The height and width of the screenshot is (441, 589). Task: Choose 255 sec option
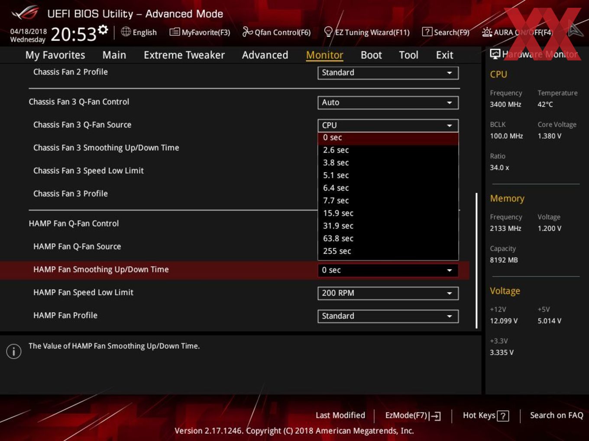(388, 251)
